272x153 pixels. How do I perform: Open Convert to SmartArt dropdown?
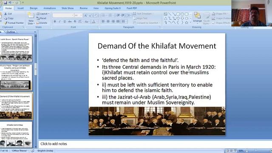147,23
